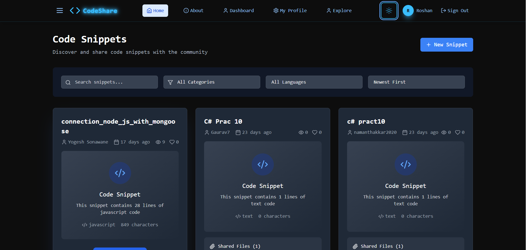
Task: Click the paperclip icon next to Shared Files
Action: click(x=212, y=246)
